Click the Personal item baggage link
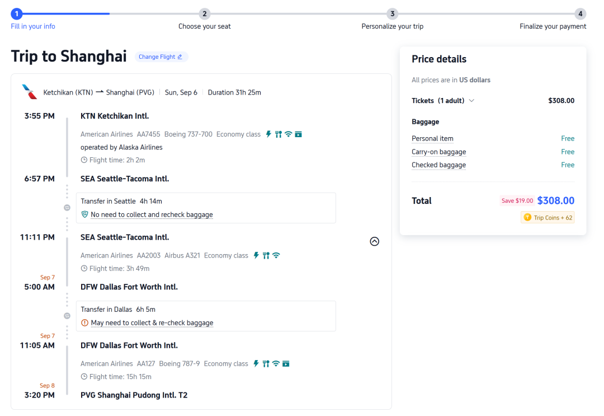This screenshot has height=416, width=604. click(x=432, y=138)
